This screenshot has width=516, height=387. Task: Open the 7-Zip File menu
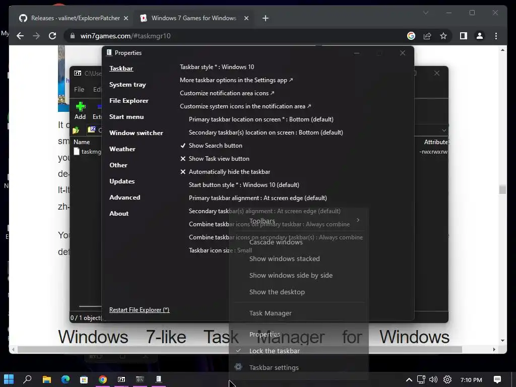tap(79, 89)
